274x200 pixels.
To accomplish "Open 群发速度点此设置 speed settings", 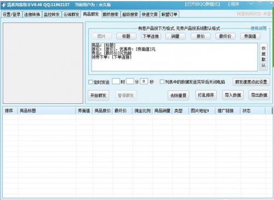I will [251, 82].
